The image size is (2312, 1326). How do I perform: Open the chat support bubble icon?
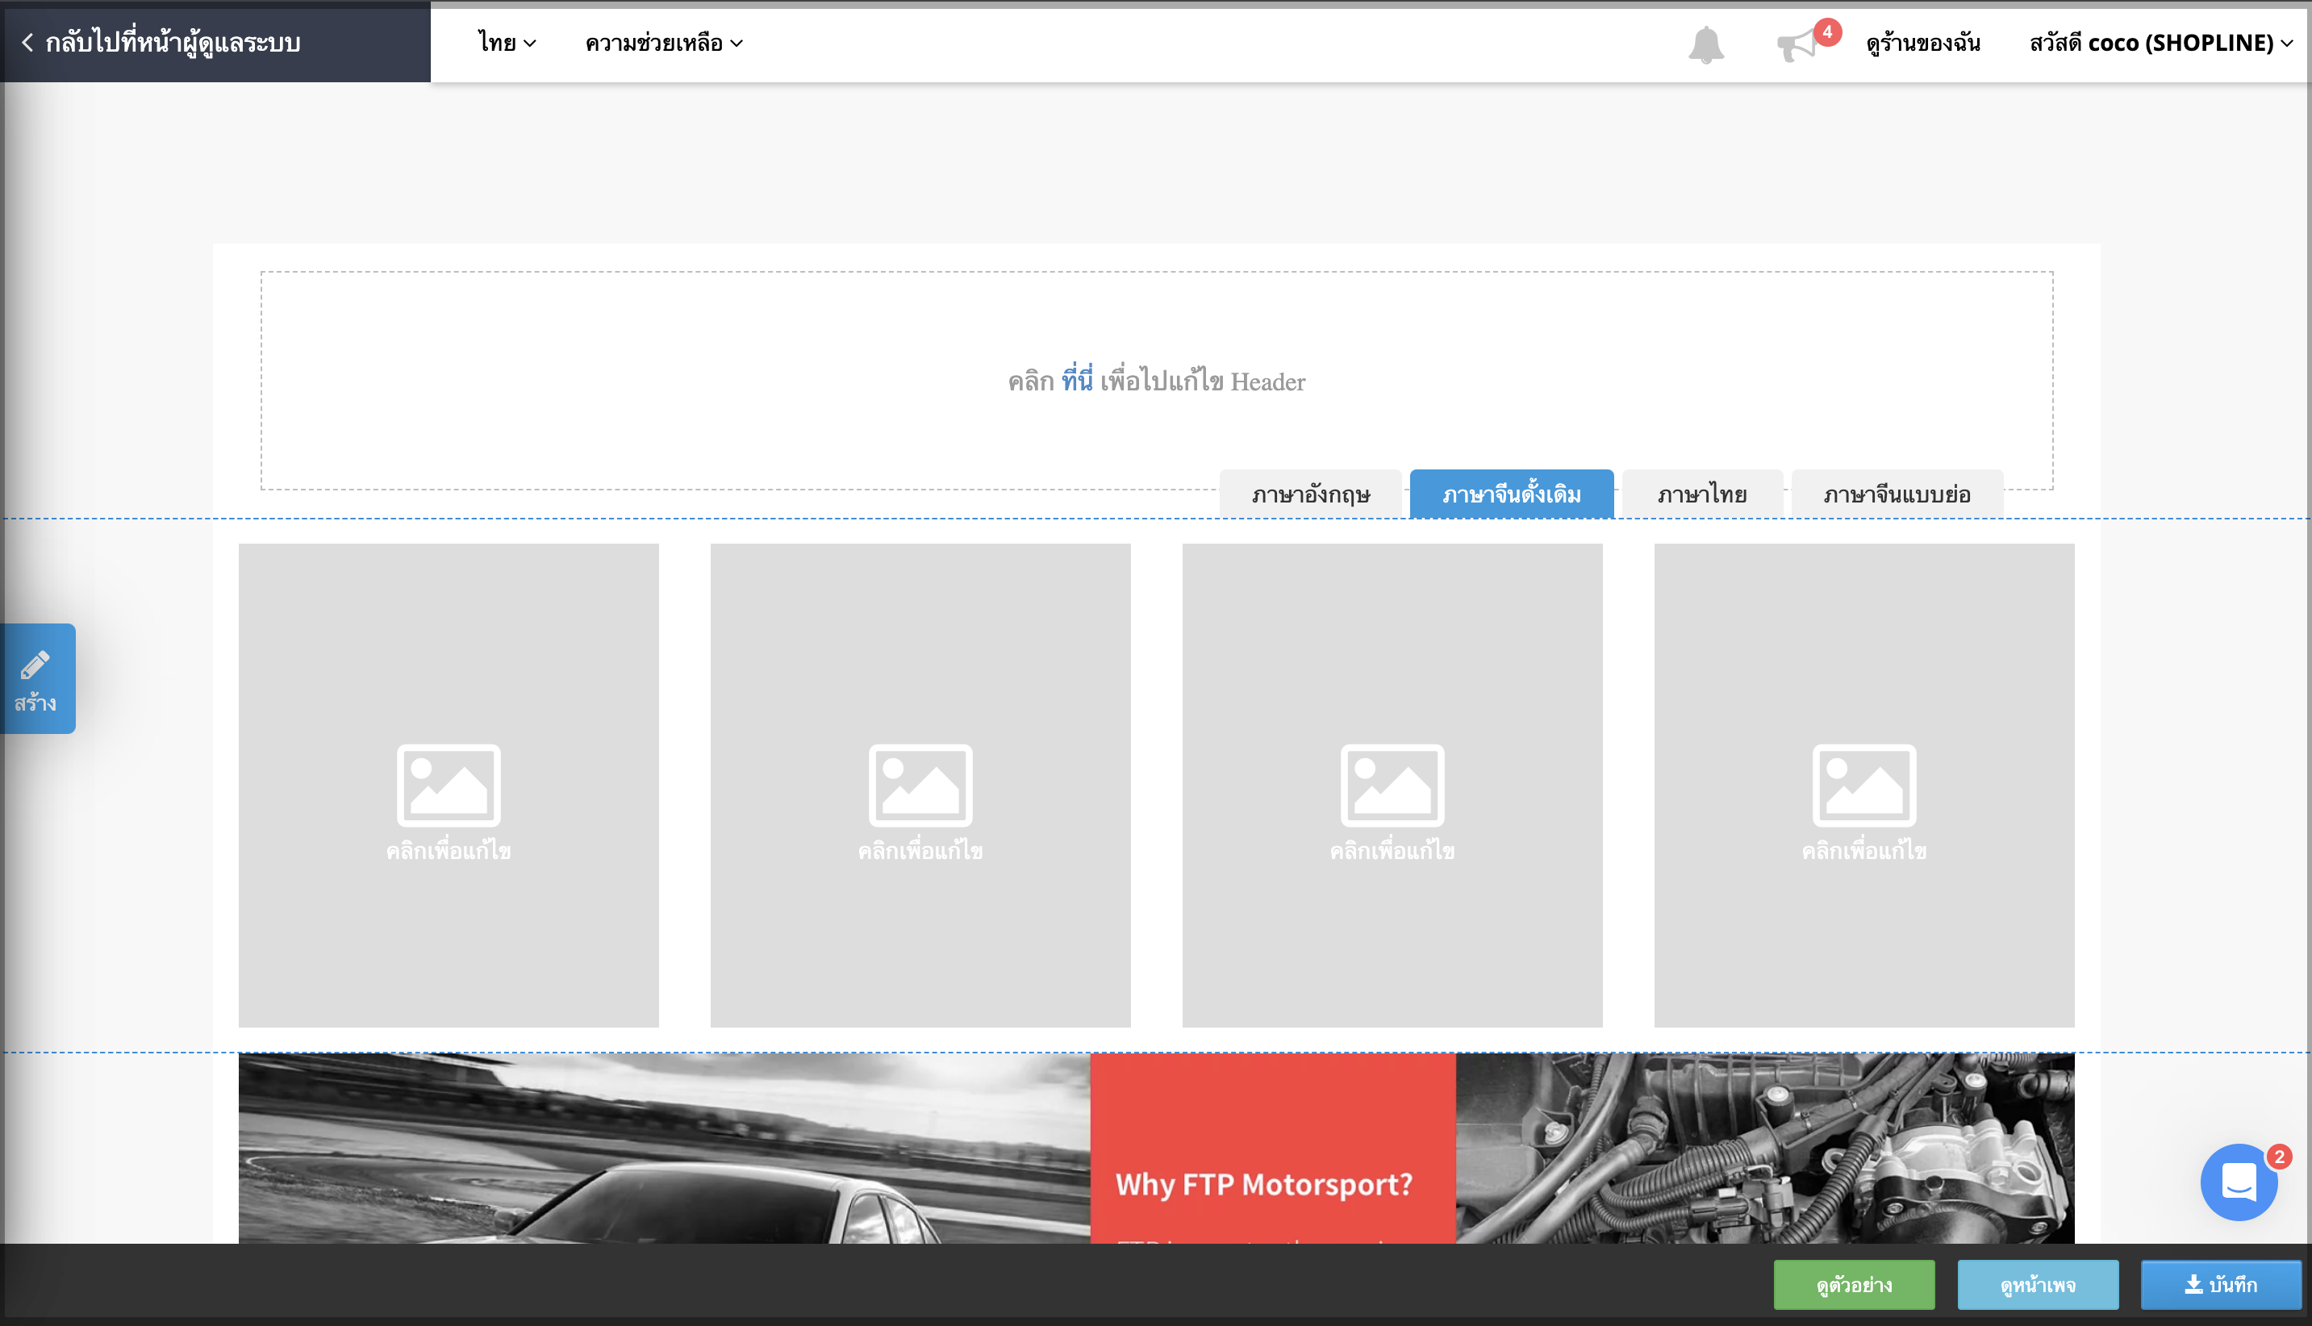click(x=2239, y=1182)
